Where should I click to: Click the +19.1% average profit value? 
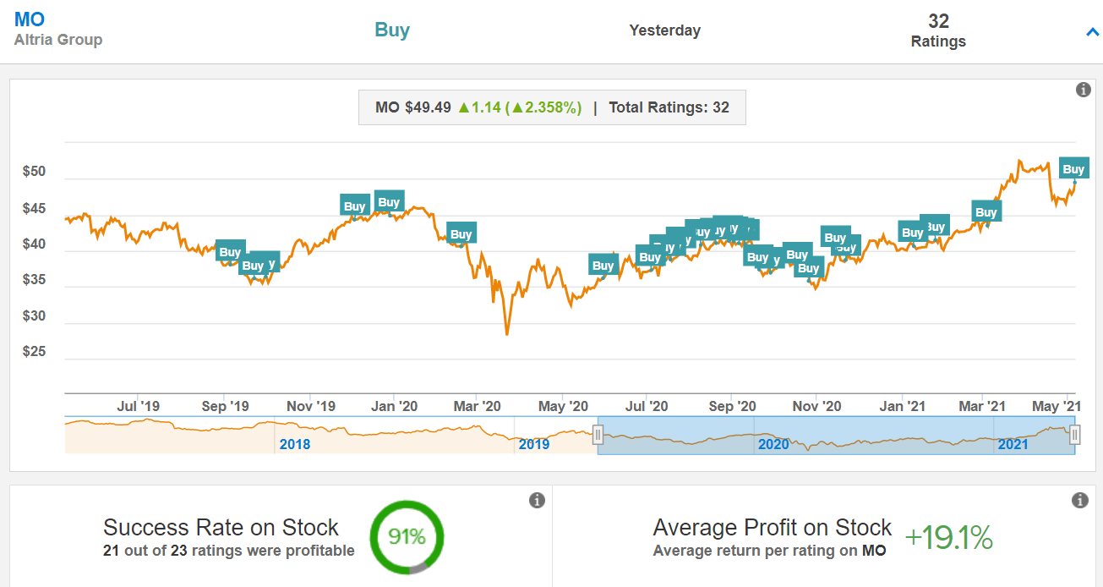click(948, 538)
